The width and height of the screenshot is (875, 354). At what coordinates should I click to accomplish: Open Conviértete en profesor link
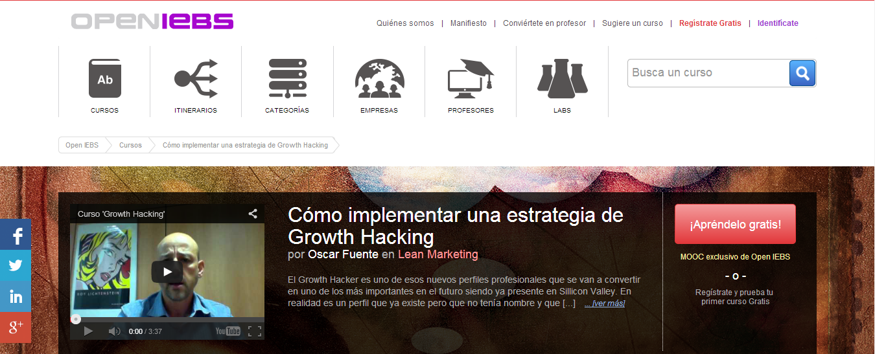click(x=544, y=23)
